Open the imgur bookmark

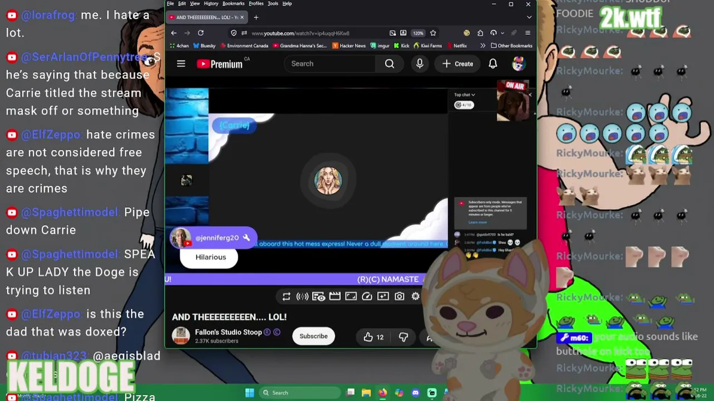[x=380, y=46]
